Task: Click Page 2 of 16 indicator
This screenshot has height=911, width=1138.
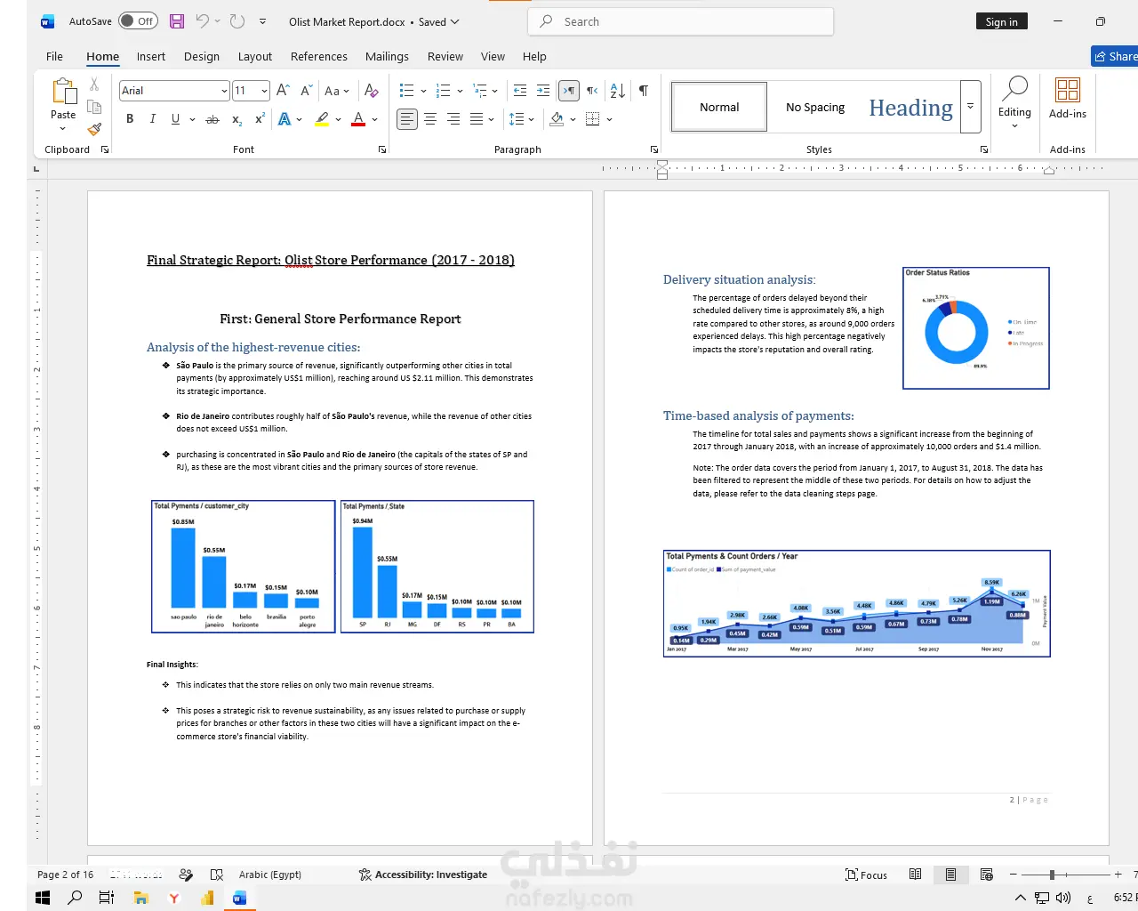Action: point(65,875)
